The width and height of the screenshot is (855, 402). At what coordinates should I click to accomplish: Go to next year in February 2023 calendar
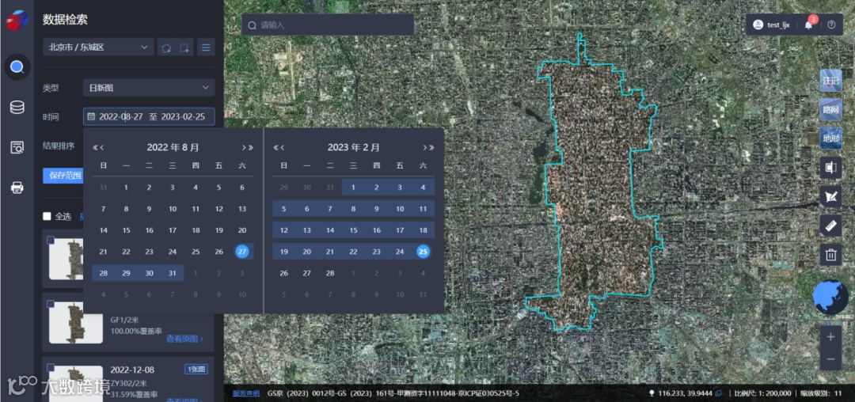coord(432,148)
